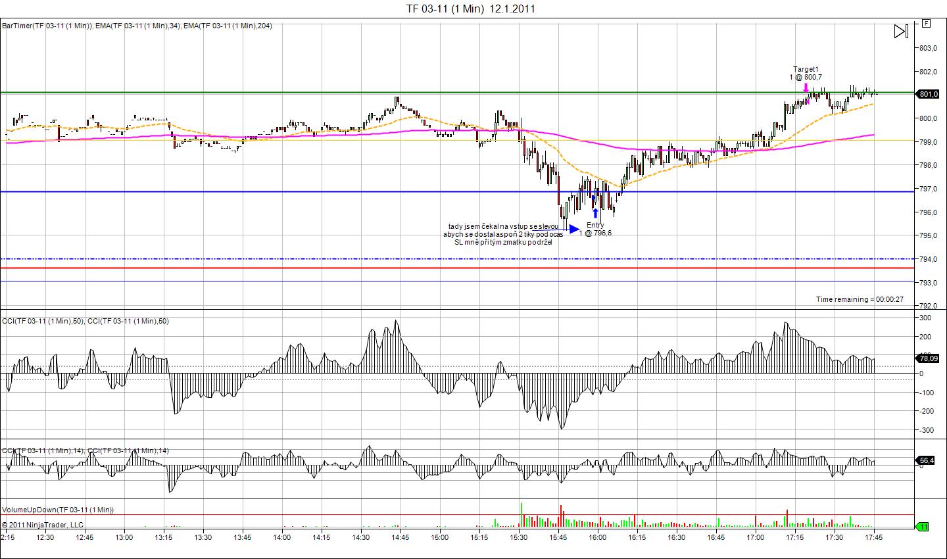The height and width of the screenshot is (559, 947).
Task: Click the 15:45 time axis label
Action: (558, 537)
